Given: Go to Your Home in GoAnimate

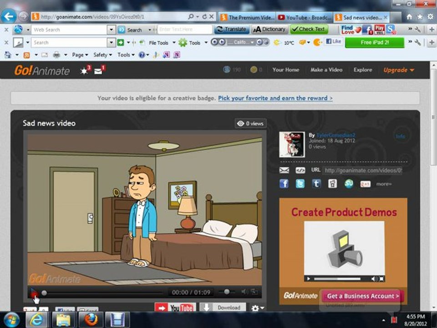Looking at the screenshot, I should click(x=286, y=70).
